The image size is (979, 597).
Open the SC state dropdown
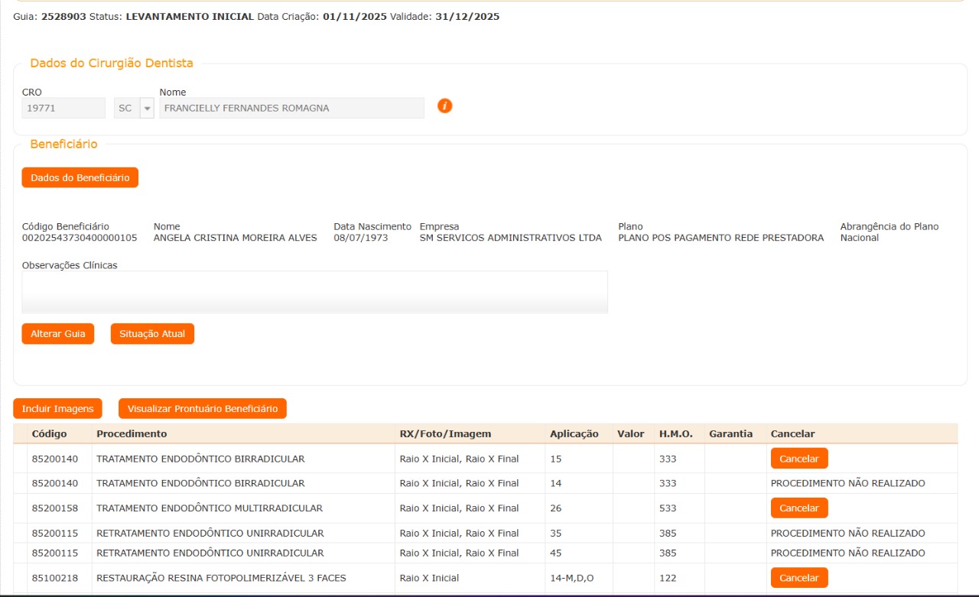pos(147,109)
